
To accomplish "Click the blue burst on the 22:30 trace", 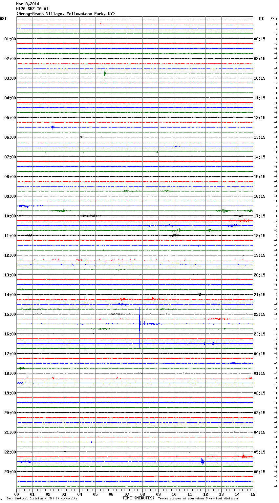I will pos(203,461).
